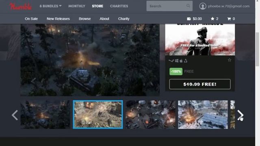
Task: Click the main game screenshot preview
Action: (x=90, y=60)
